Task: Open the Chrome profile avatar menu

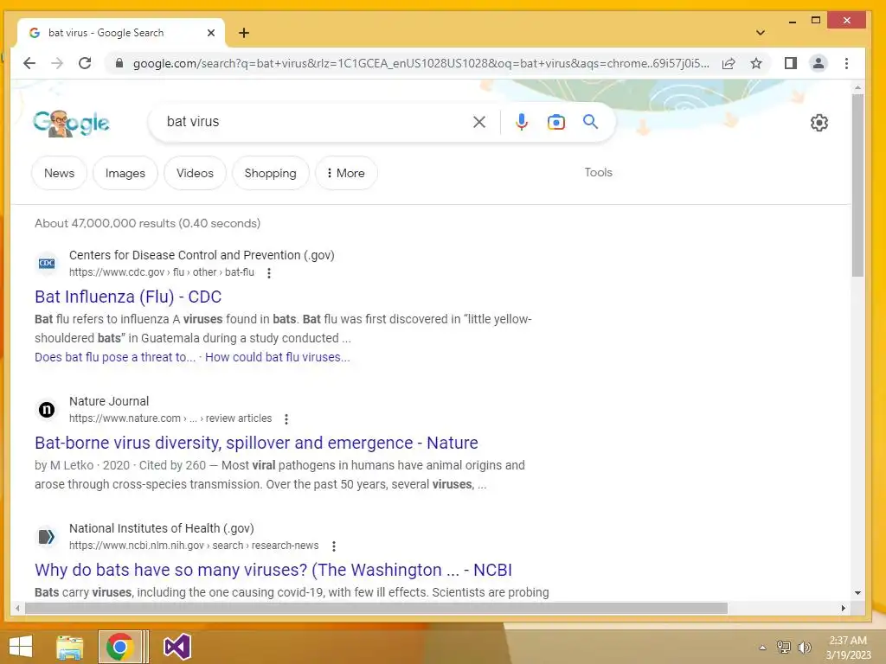Action: coord(819,63)
